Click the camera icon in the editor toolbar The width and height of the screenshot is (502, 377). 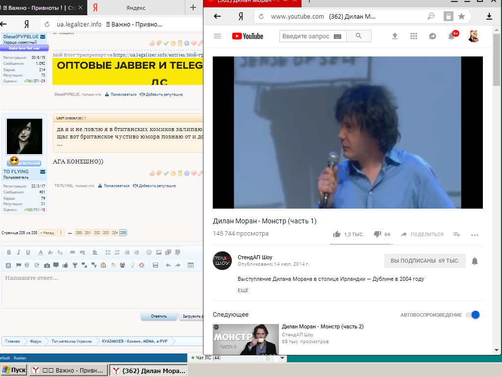(x=47, y=265)
